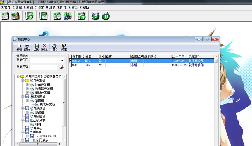Open the 文件 menu
This screenshot has width=252, height=146.
pos(6,8)
